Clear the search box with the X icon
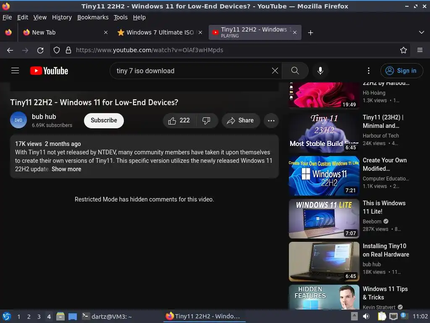The height and width of the screenshot is (323, 430). click(x=275, y=71)
